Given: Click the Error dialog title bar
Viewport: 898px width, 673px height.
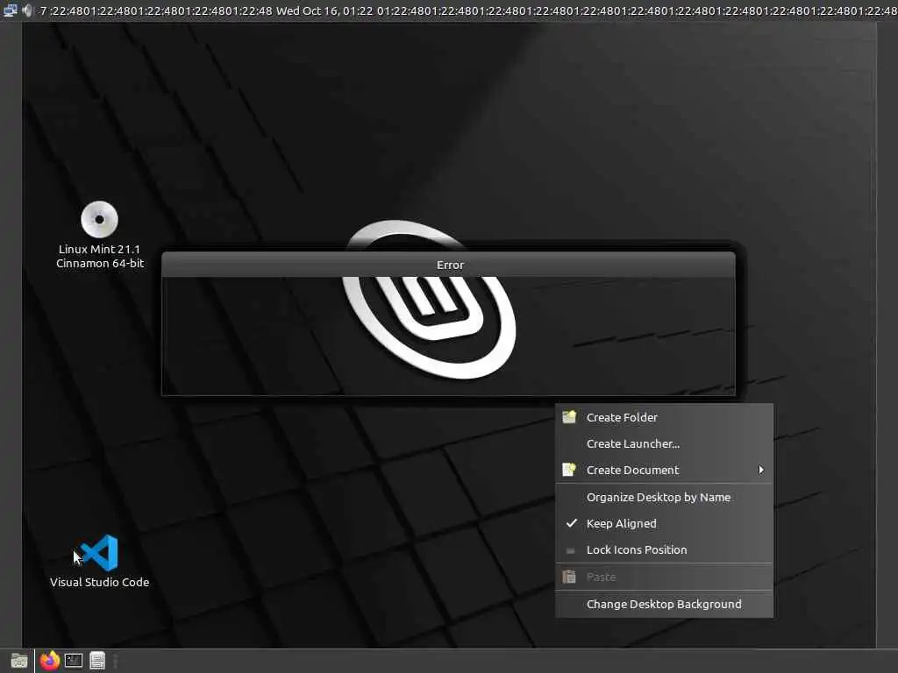Looking at the screenshot, I should pyautogui.click(x=448, y=265).
